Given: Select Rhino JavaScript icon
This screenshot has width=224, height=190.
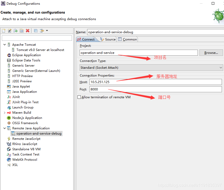Looking at the screenshot, I should tap(9, 144).
